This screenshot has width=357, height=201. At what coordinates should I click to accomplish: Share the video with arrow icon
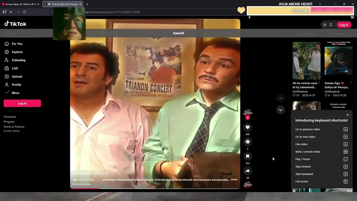pos(248,171)
